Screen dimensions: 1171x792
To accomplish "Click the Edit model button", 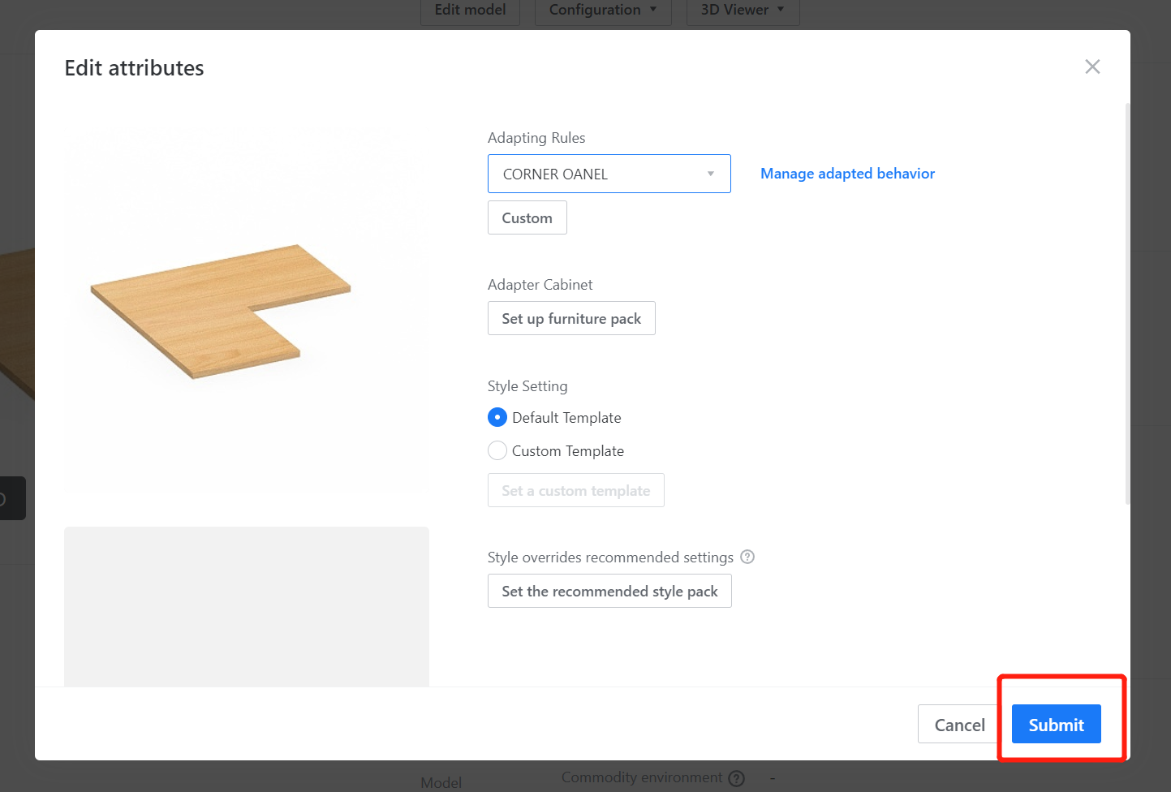I will click(x=470, y=11).
